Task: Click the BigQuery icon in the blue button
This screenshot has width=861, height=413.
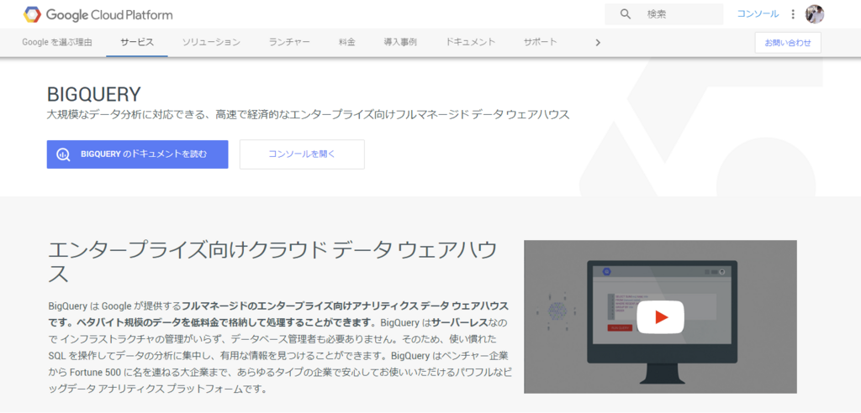Action: [63, 154]
